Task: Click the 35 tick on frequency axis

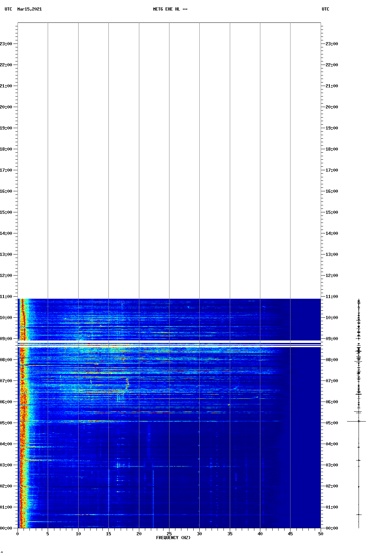Action: point(230,534)
